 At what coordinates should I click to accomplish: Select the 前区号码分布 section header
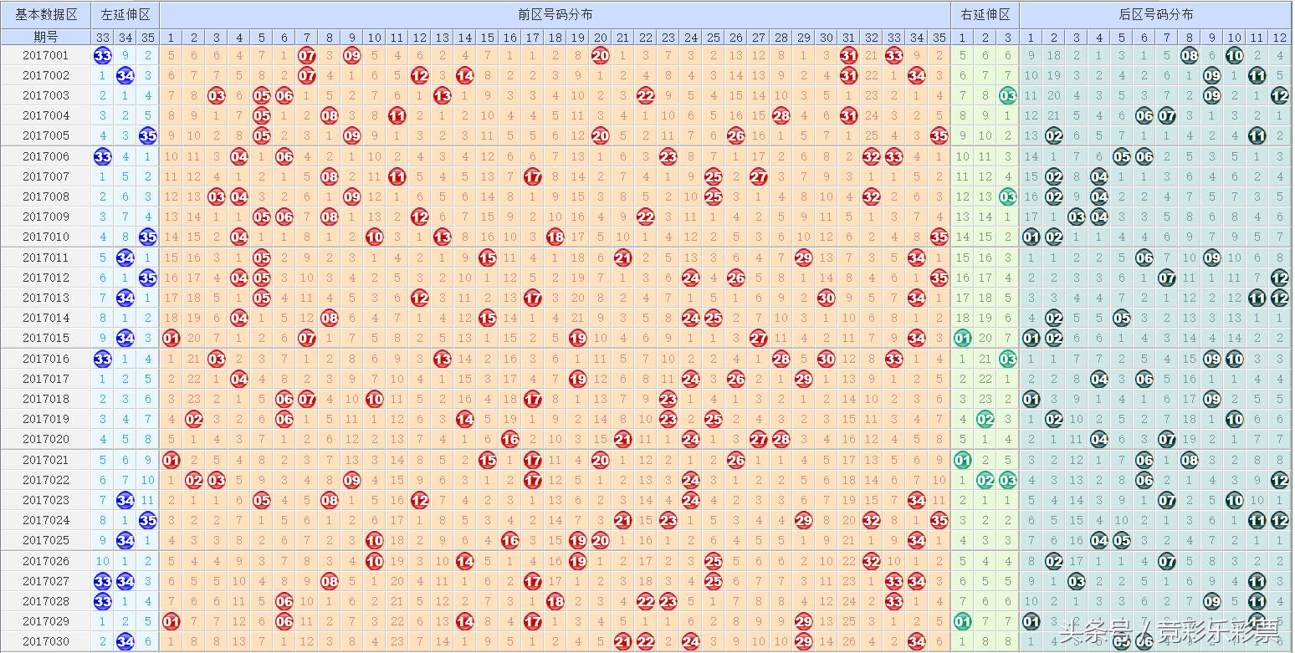pyautogui.click(x=555, y=14)
